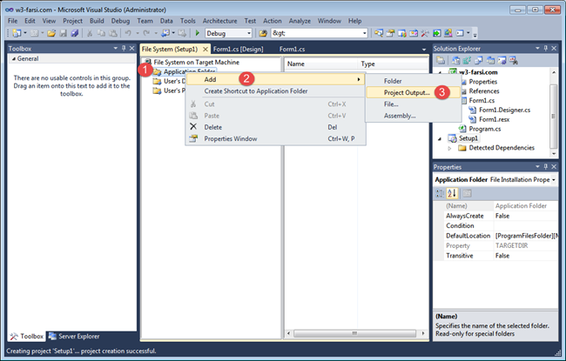Click the Open File folder icon

pos(51,33)
